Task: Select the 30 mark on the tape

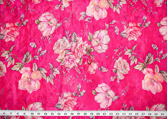Action: 163,114
